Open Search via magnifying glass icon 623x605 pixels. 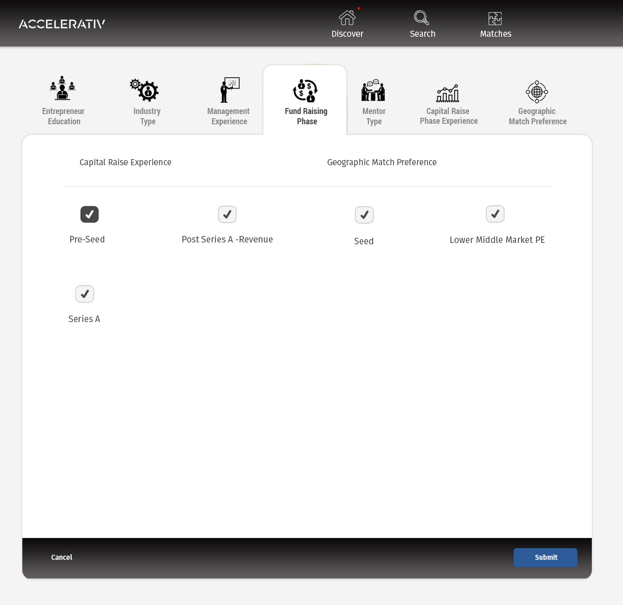coord(422,18)
